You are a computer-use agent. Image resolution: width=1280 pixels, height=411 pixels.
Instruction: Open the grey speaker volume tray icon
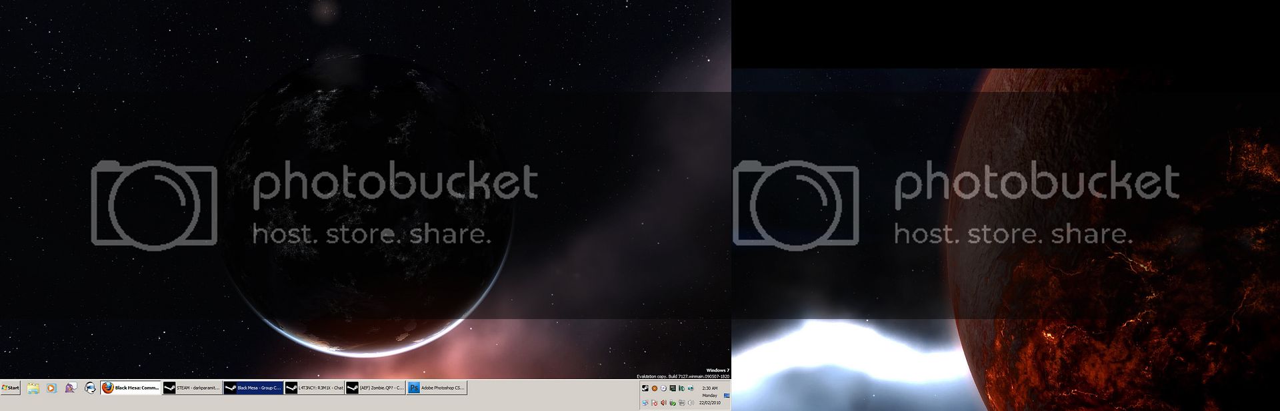pos(691,403)
